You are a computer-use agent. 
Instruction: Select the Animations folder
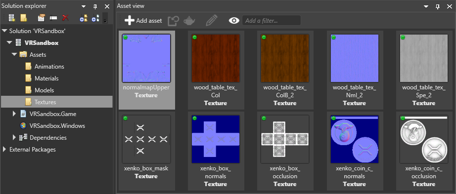tap(49, 67)
